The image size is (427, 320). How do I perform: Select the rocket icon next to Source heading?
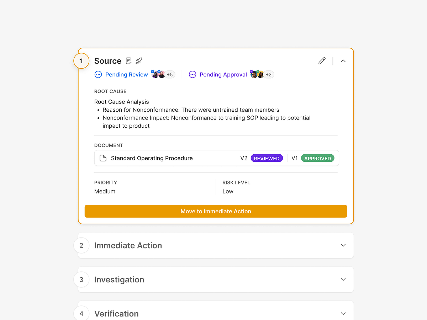(138, 61)
